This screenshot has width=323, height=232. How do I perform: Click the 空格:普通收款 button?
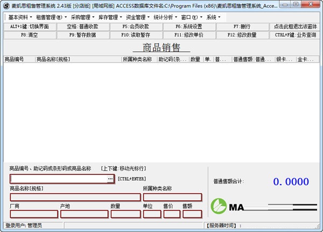pos(82,26)
